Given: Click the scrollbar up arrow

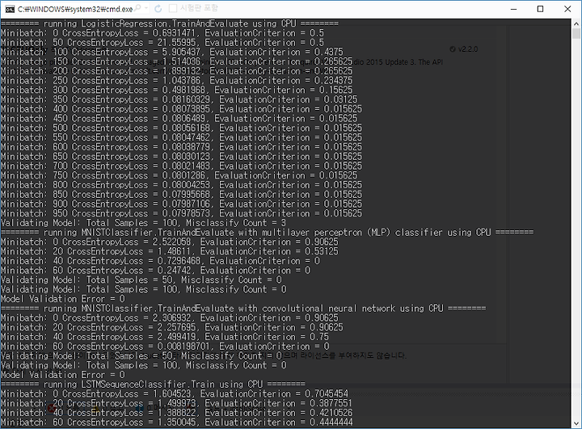Looking at the screenshot, I should [576, 23].
